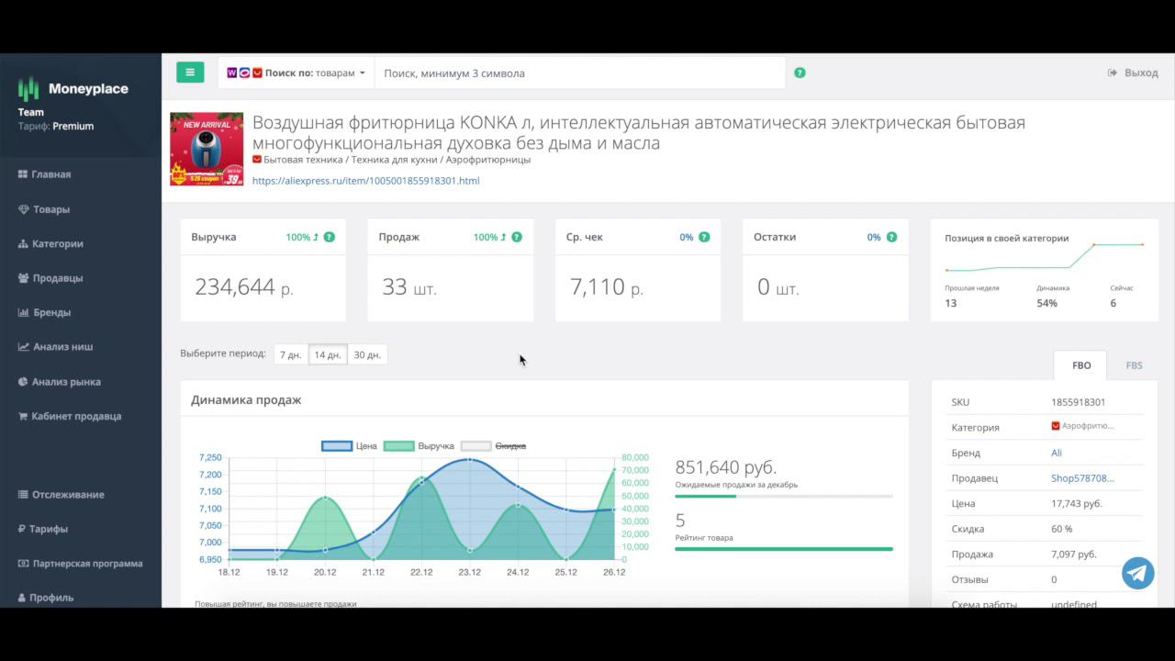This screenshot has height=661, width=1175.
Task: Click the Тариф: Premium label
Action: point(56,127)
